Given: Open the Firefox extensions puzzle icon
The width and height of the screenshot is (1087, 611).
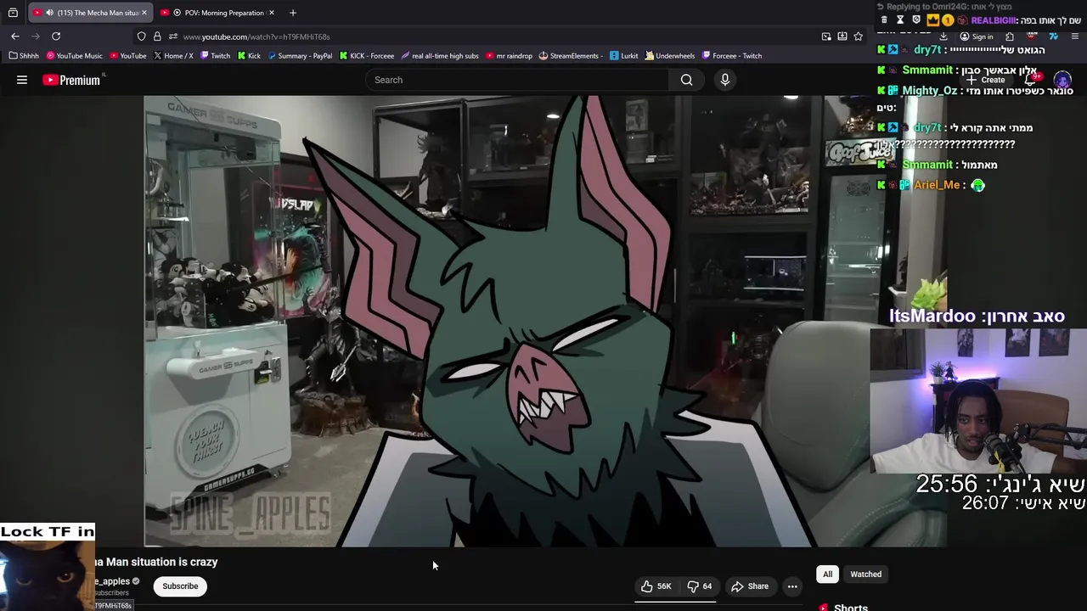Looking at the screenshot, I should coord(1010,36).
